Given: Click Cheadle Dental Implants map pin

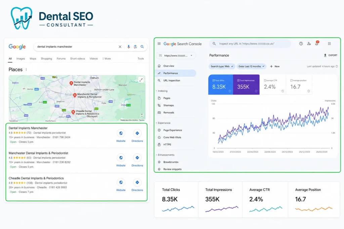Looking at the screenshot, I should 73,112.
